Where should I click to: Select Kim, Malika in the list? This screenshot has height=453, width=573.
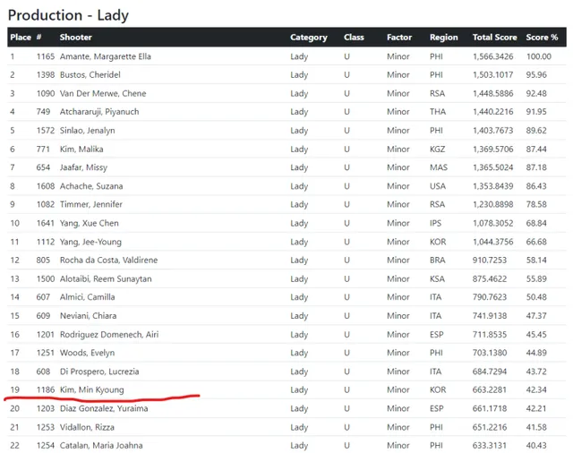pos(82,149)
